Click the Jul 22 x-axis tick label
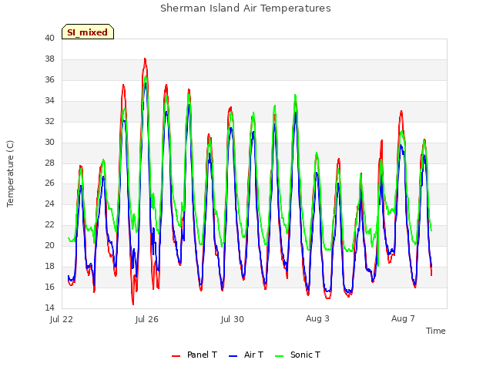This screenshot has width=493, height=370. (62, 319)
